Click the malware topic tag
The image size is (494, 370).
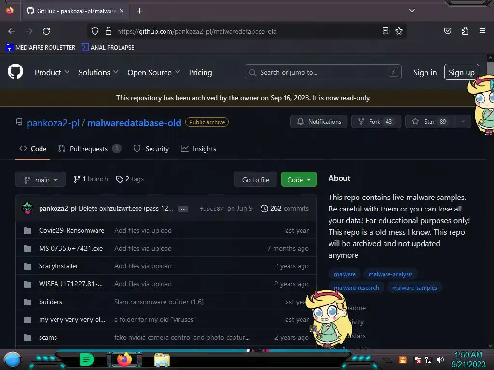344,274
